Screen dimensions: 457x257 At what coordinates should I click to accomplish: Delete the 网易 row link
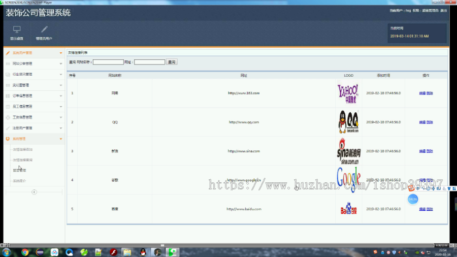coord(430,93)
